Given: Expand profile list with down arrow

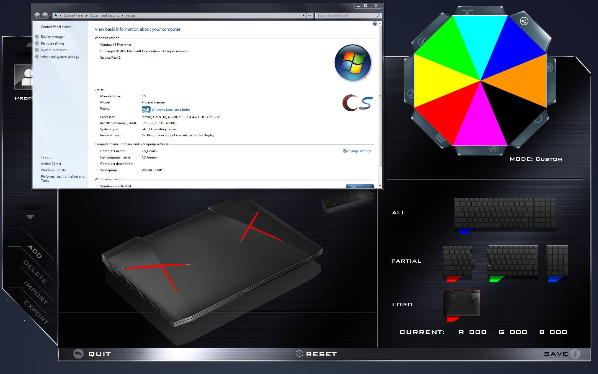Looking at the screenshot, I should (x=30, y=217).
